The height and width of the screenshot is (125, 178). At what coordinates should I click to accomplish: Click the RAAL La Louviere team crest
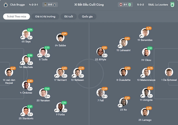(x=173, y=5)
